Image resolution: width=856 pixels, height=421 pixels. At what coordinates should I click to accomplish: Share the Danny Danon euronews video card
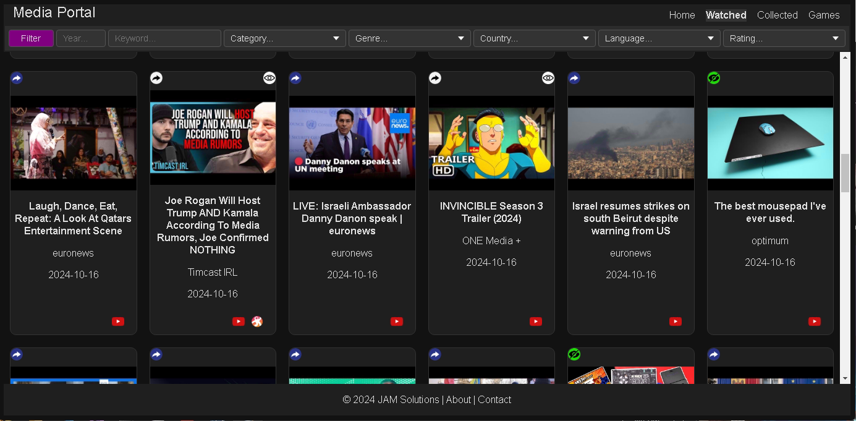pyautogui.click(x=295, y=78)
